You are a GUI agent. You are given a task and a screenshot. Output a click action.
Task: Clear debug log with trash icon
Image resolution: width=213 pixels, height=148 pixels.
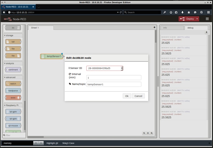pos(207,32)
